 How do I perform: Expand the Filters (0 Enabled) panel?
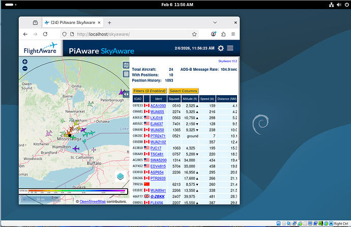tap(149, 91)
